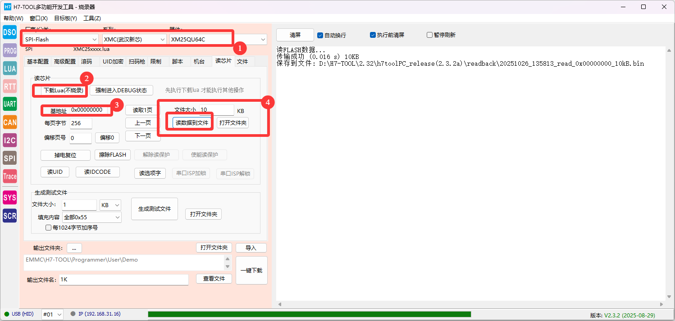Click the Trace sidebar icon
Screen dimensions: 675x321
[x=9, y=176]
